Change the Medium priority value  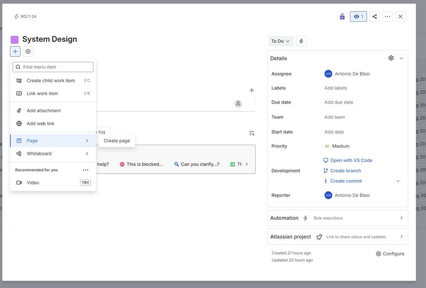[x=337, y=146]
